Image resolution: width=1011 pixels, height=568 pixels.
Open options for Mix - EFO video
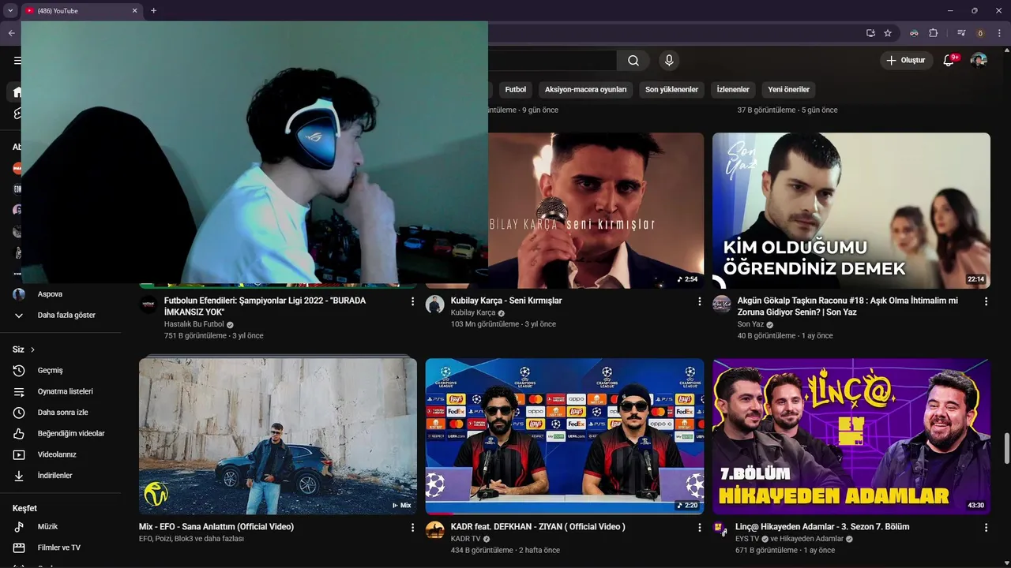pos(412,527)
